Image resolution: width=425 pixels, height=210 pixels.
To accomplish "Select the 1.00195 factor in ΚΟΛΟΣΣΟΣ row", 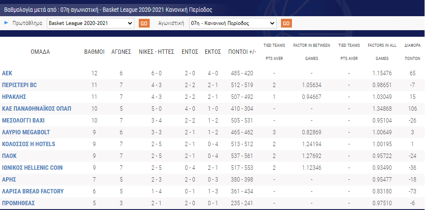I will click(382, 144).
